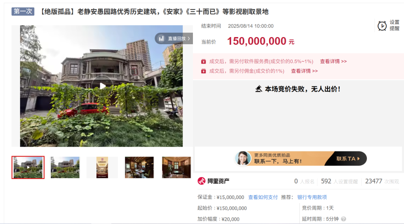This screenshot has height=224, width=404.
Task: Click the red icon before the commission (佣金) line
Action: [204, 71]
